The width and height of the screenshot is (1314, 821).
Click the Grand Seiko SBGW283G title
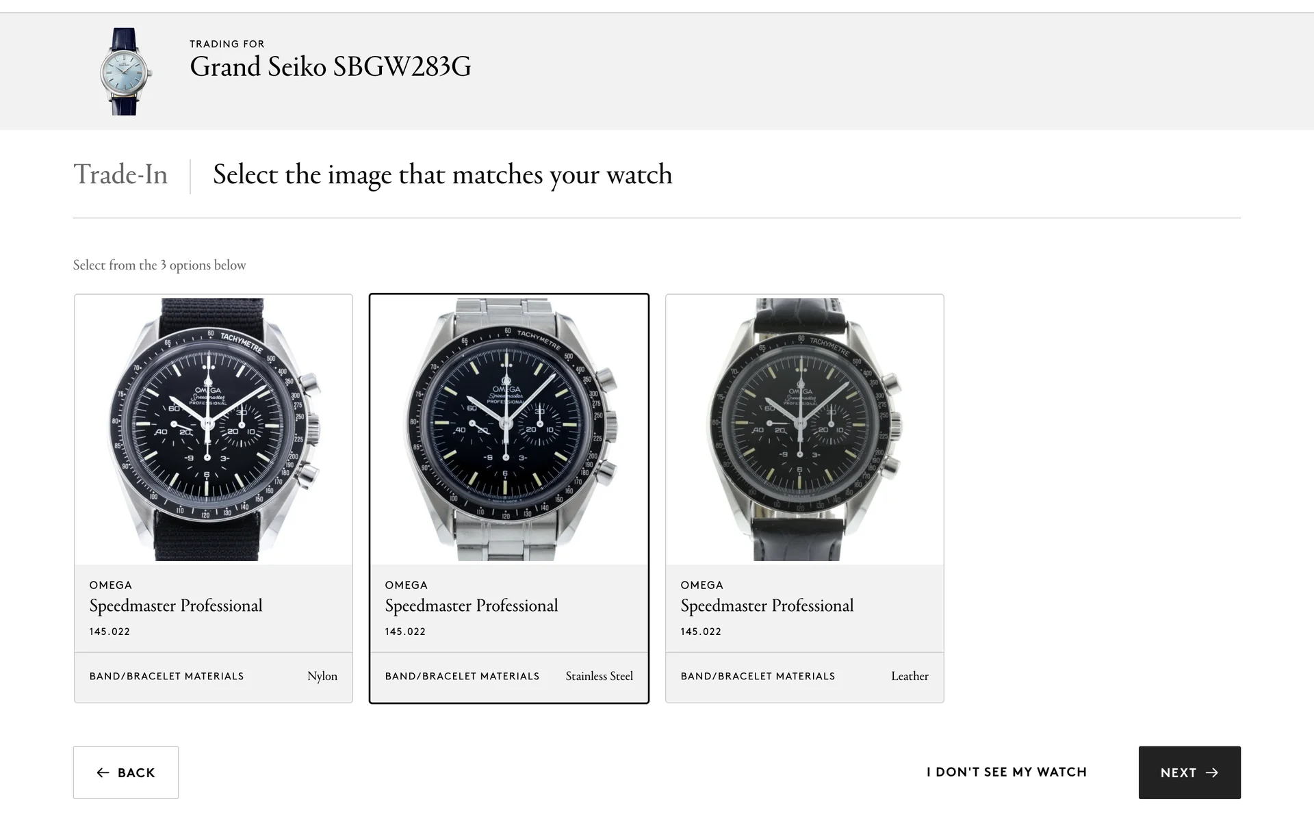pyautogui.click(x=331, y=67)
